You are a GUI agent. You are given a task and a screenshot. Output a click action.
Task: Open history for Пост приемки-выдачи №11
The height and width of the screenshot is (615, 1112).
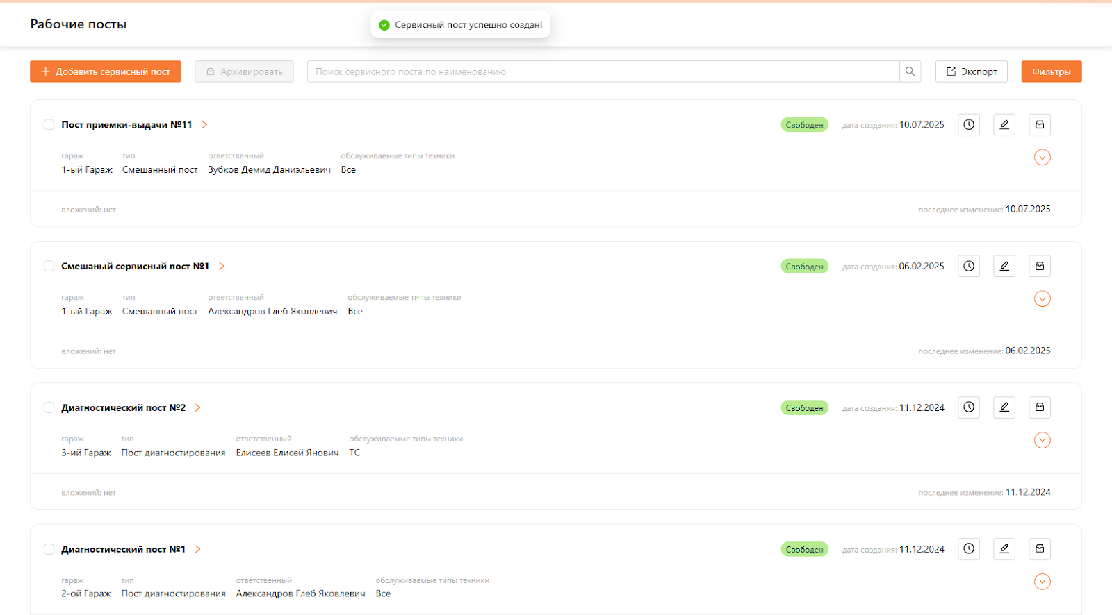coord(969,125)
